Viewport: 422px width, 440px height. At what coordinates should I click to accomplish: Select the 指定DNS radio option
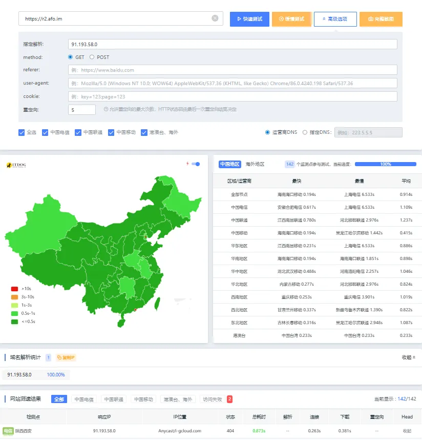click(x=305, y=132)
